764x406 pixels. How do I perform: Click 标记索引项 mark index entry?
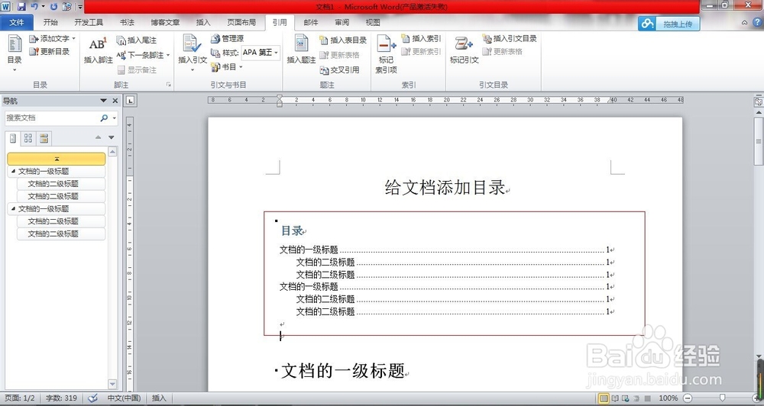click(x=387, y=53)
